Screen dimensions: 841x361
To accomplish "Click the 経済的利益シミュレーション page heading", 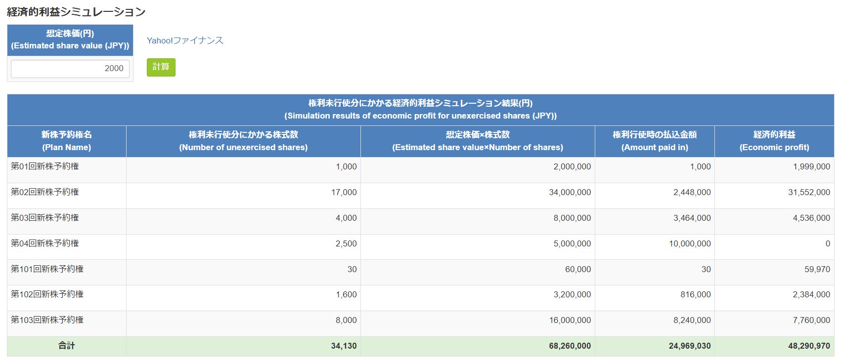I will tap(76, 12).
